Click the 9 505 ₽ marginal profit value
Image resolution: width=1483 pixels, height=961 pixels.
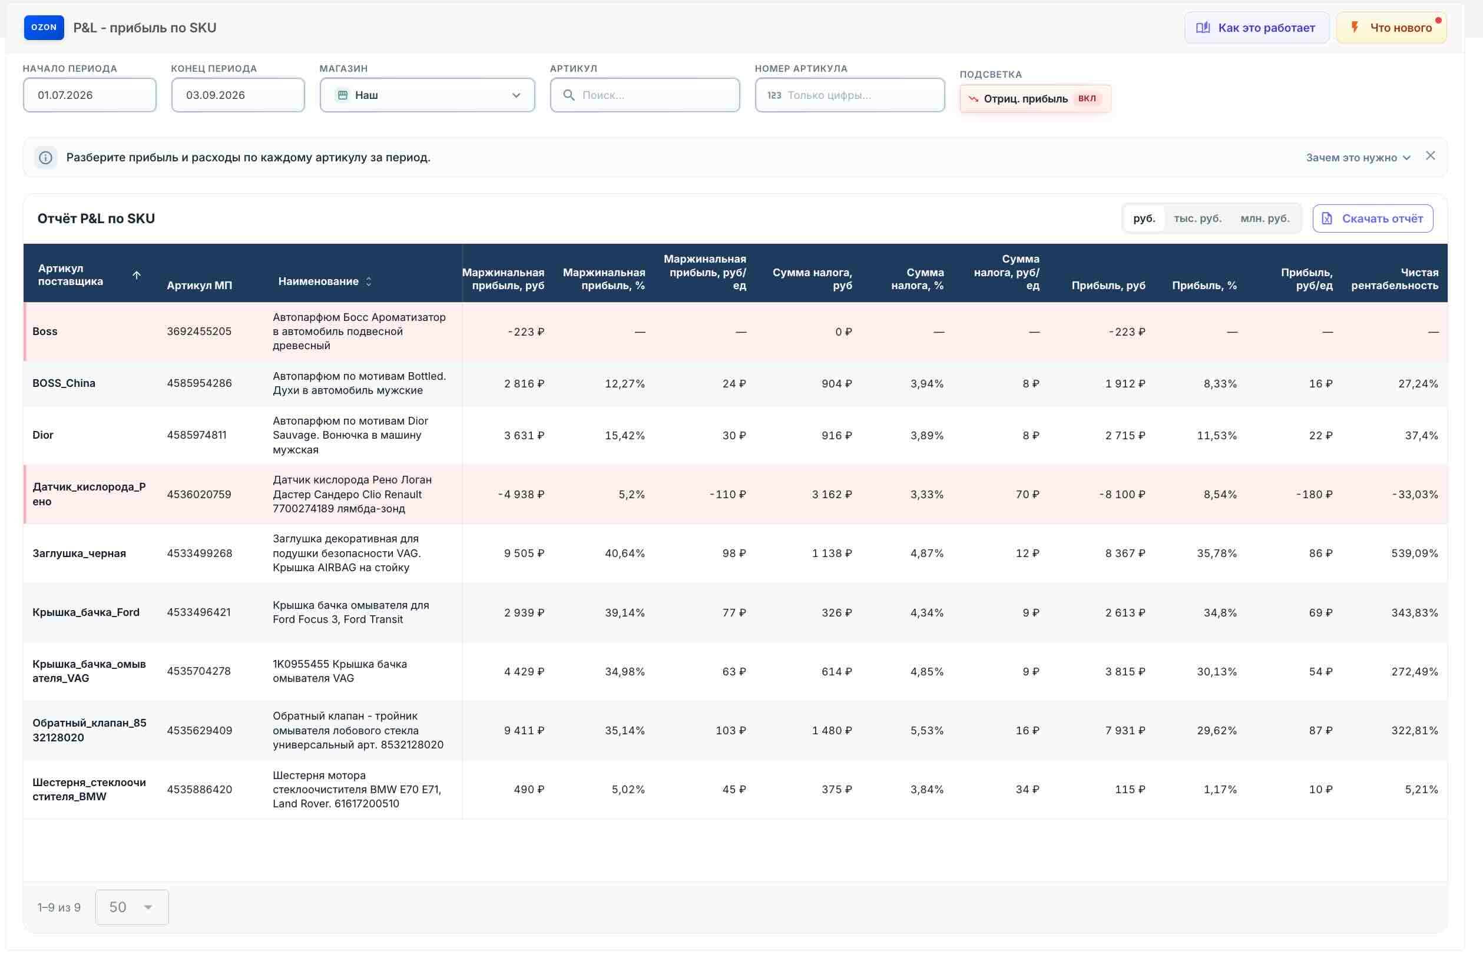pos(524,553)
